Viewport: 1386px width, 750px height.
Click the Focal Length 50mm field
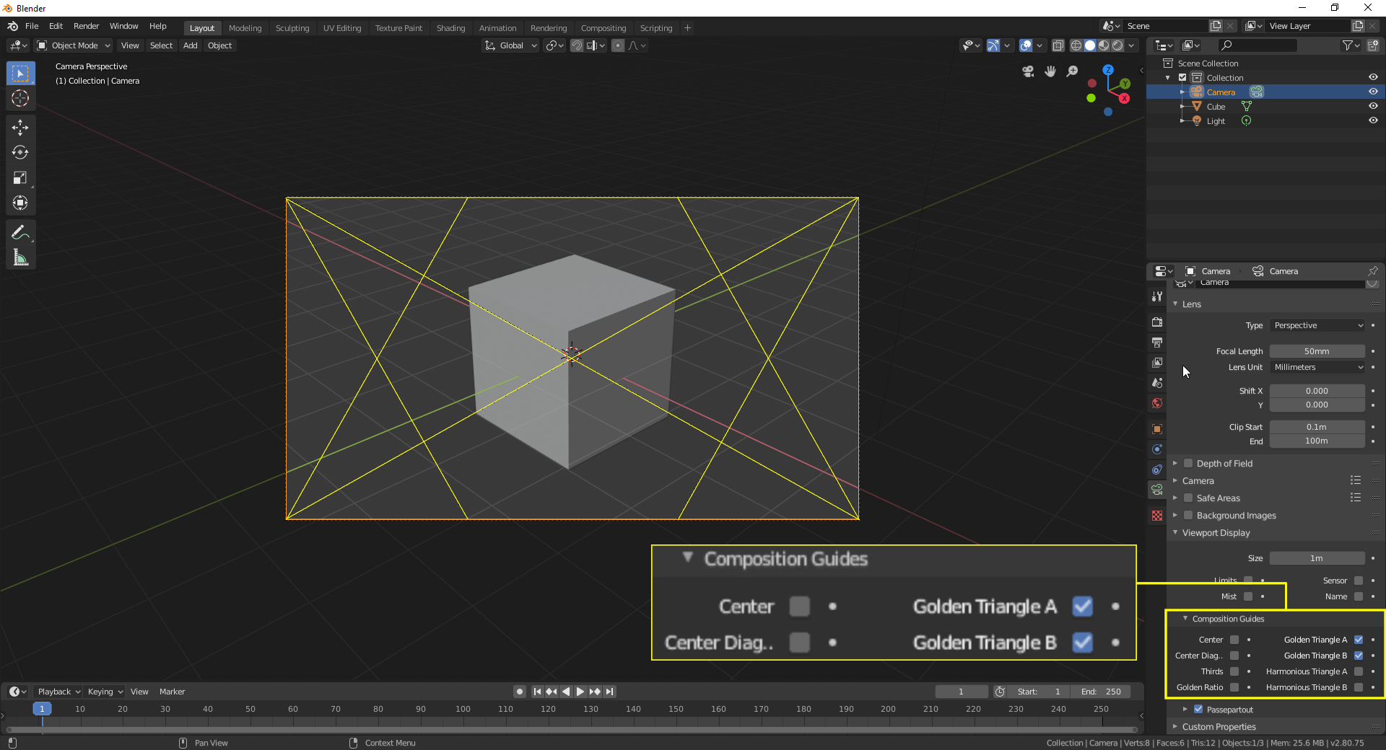1317,351
